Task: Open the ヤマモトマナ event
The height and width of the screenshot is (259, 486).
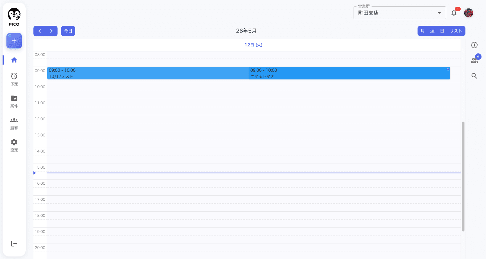Action: click(x=349, y=73)
